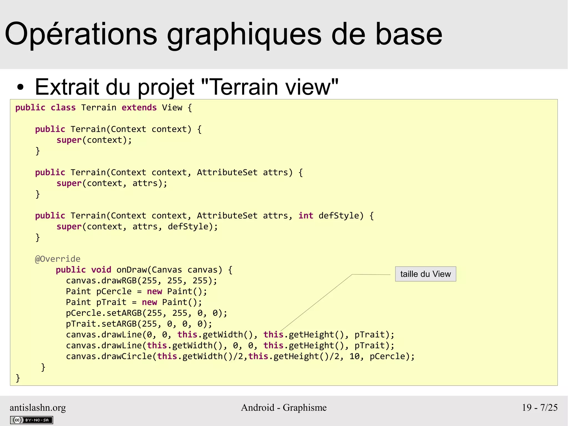Viewport: 568px width, 426px height.
Task: Click the line 'pCercle.setARGB(255, 255, 0, 0);'
Action: [x=147, y=313]
